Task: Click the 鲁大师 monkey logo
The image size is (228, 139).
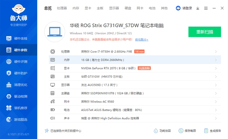Action: [x=18, y=9]
